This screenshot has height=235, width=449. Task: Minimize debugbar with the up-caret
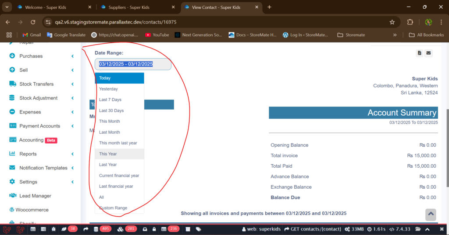point(427,229)
